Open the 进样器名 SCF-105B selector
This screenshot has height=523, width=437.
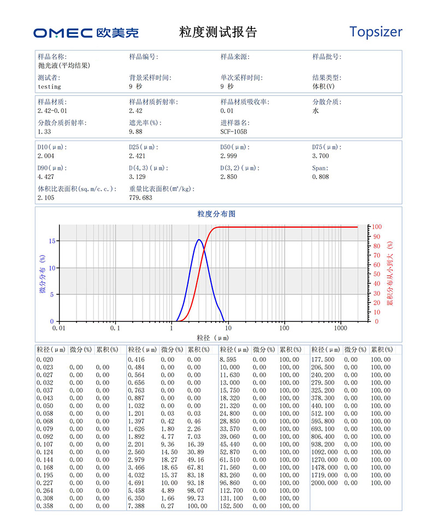(x=232, y=131)
